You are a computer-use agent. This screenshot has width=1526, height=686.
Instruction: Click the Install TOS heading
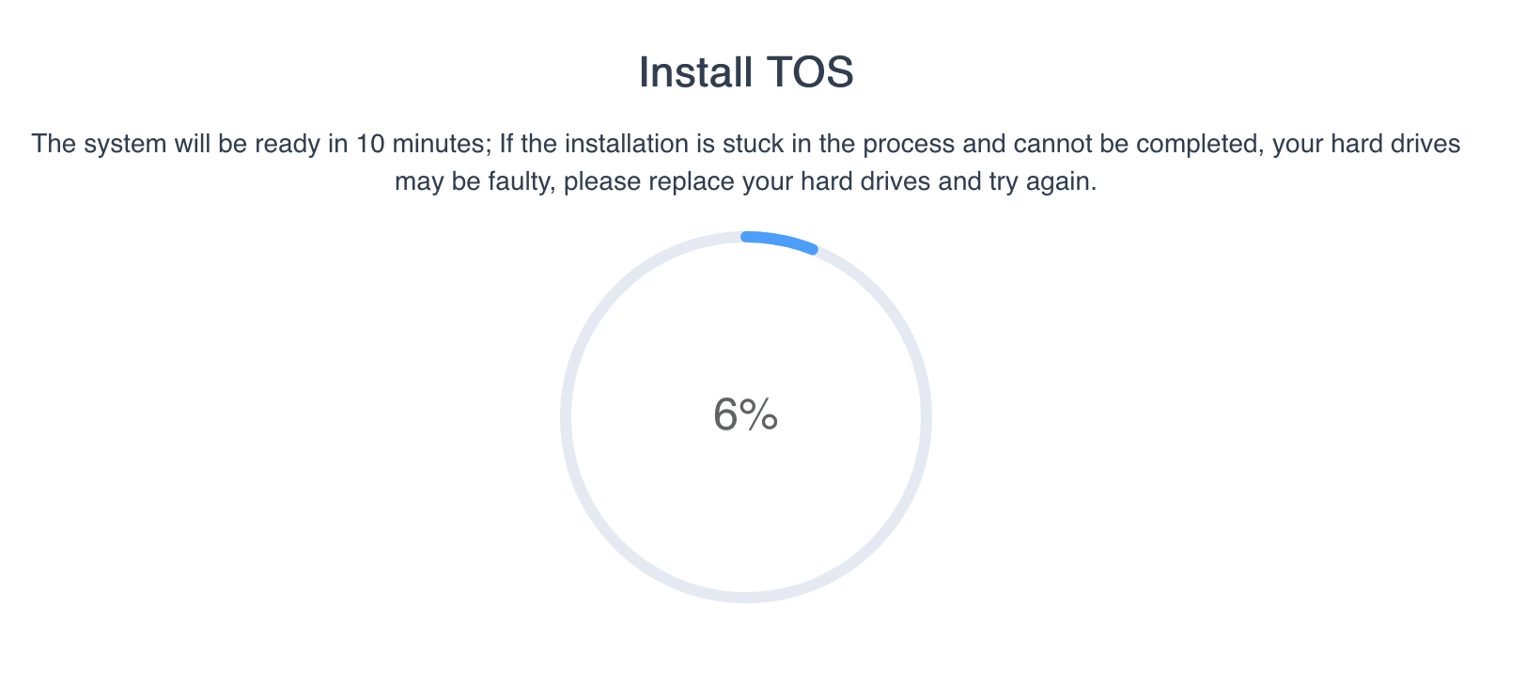[x=746, y=72]
